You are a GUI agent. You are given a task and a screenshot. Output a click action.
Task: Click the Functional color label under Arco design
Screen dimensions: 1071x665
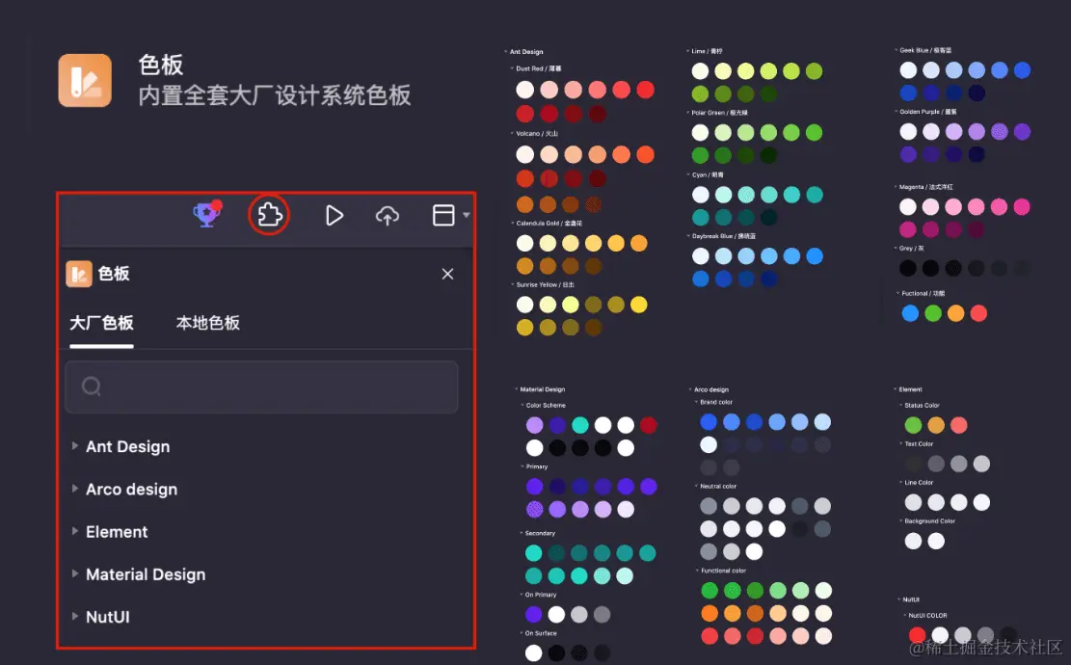[723, 571]
